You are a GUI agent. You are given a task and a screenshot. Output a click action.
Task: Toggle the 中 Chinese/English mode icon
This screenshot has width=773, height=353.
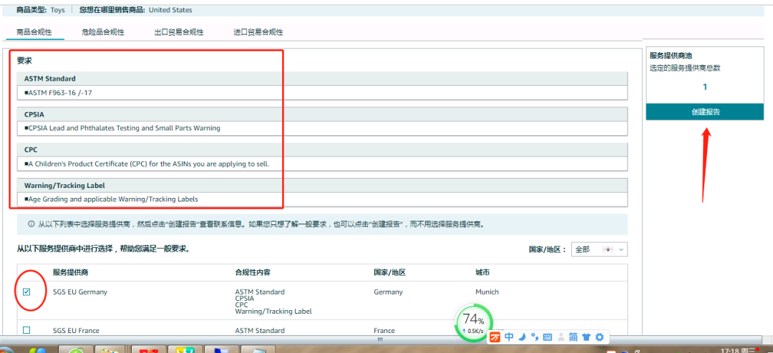point(510,337)
